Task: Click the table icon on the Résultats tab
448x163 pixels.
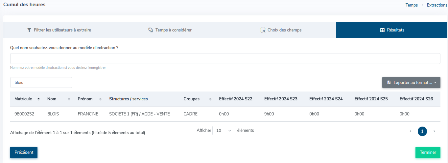Action: click(382, 30)
